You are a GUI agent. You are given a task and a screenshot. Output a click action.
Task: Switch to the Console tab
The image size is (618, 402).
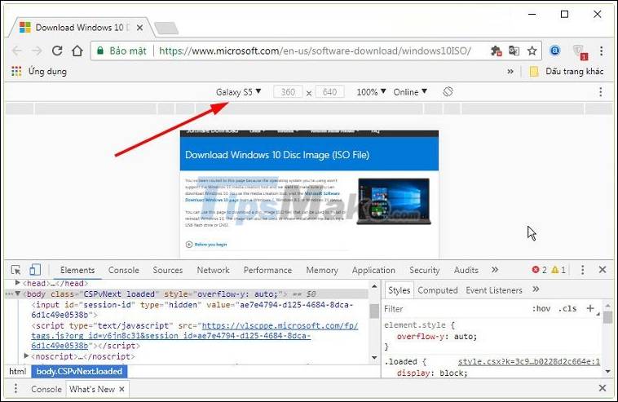click(124, 270)
